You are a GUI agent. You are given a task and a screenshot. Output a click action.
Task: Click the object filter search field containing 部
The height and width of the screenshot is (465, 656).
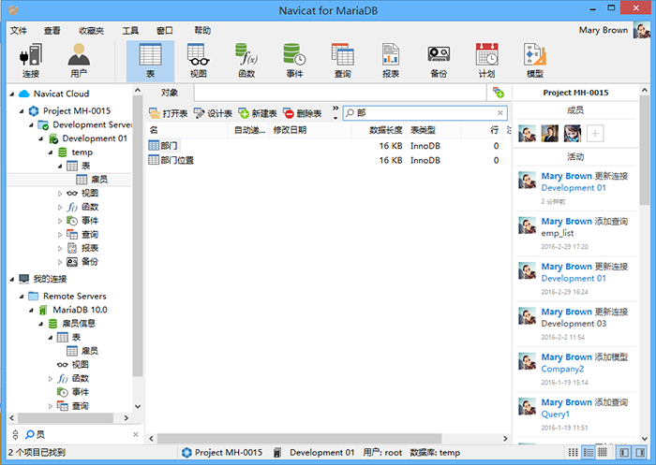pos(425,113)
